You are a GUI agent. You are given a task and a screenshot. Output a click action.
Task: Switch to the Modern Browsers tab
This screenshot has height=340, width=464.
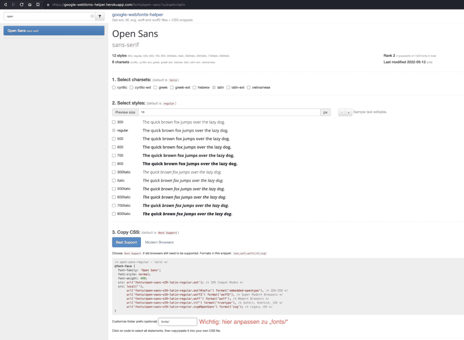click(159, 242)
